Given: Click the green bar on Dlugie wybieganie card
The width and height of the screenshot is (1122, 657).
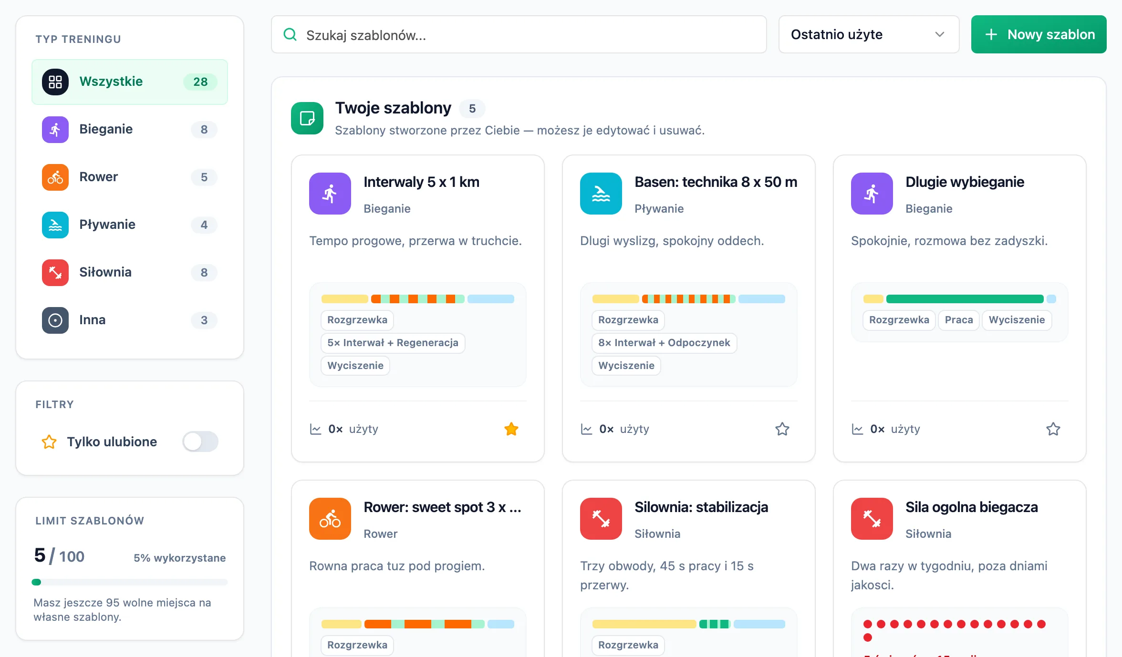Looking at the screenshot, I should [965, 299].
